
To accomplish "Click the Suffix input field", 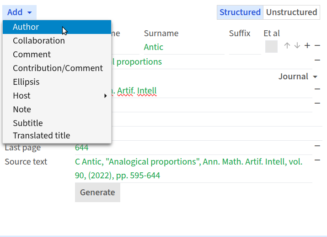I will click(x=245, y=47).
